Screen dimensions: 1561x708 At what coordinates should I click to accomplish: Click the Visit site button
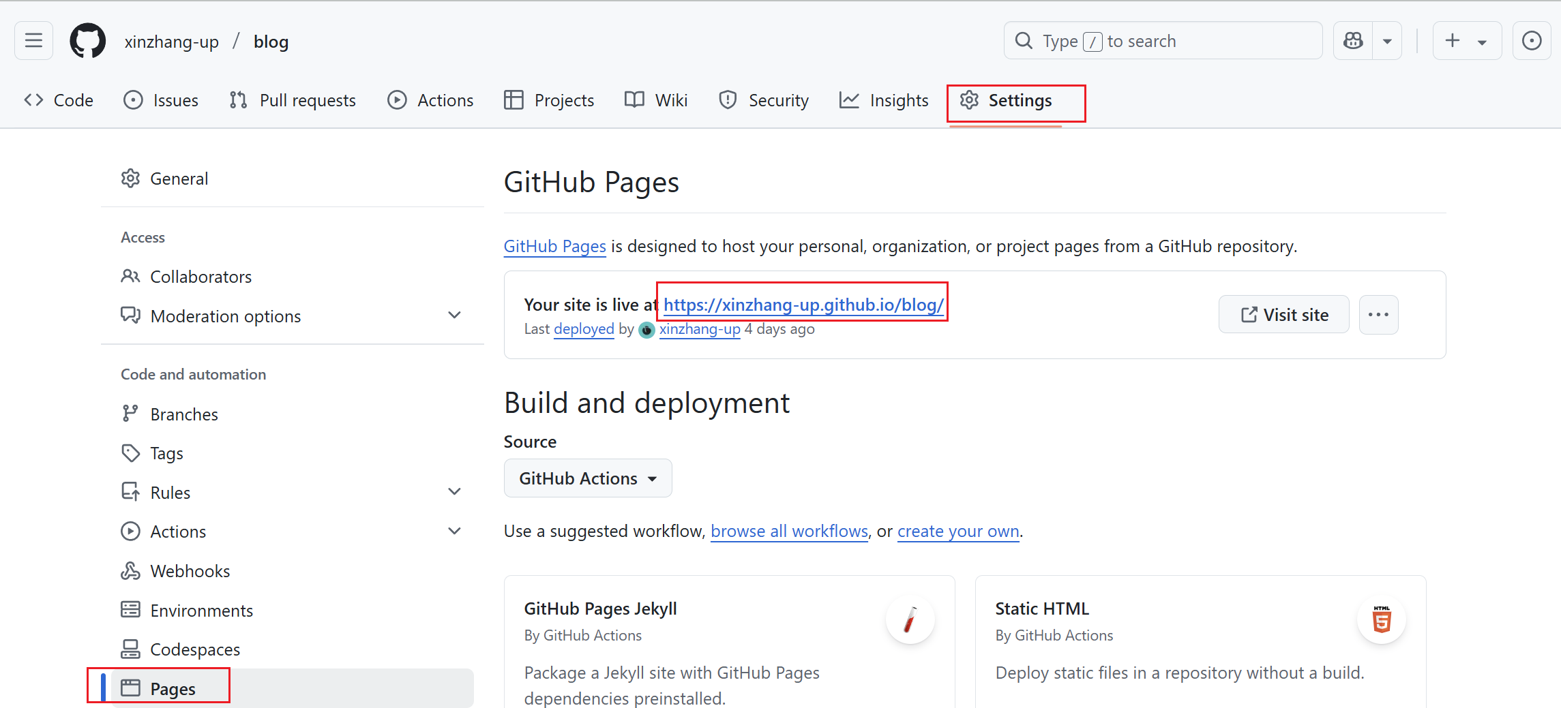[1283, 314]
